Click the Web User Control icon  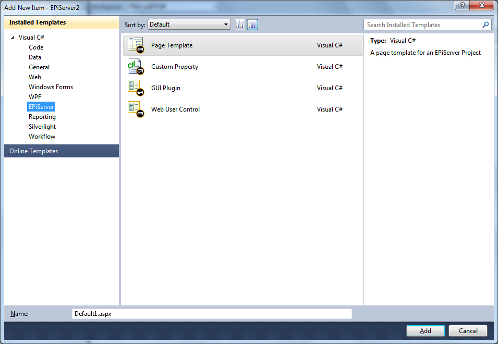pyautogui.click(x=136, y=109)
